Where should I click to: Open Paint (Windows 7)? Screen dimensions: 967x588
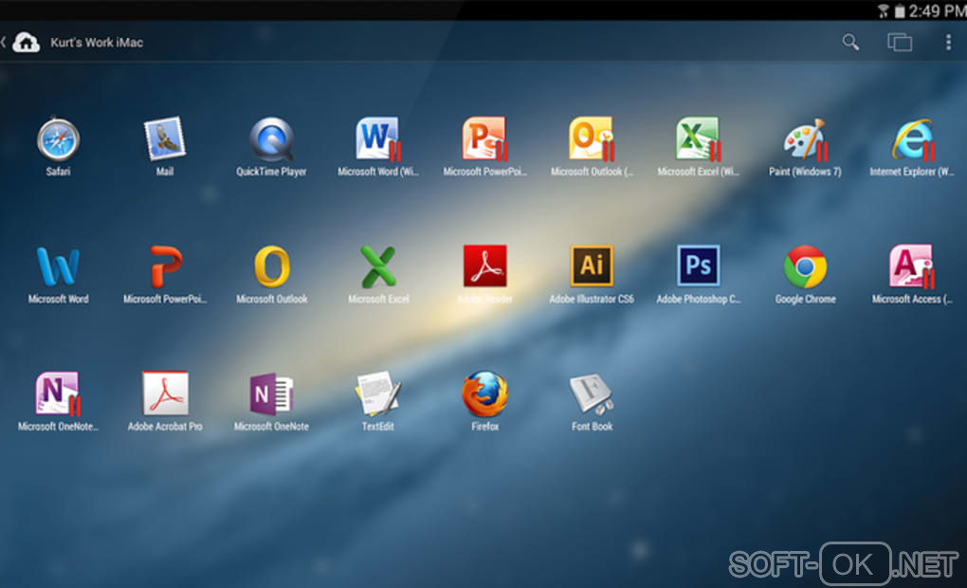(x=805, y=138)
